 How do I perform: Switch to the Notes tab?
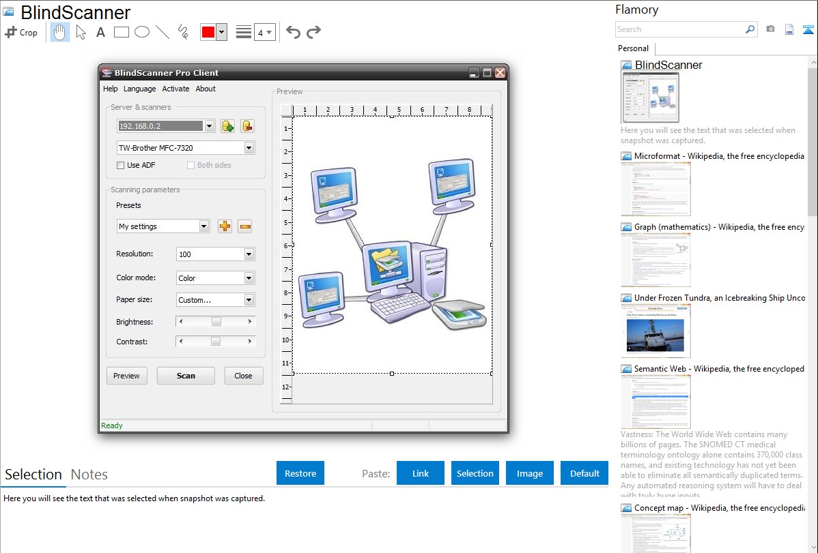89,475
